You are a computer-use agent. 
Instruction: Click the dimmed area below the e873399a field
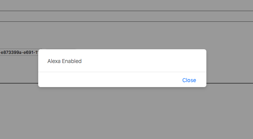19,69
